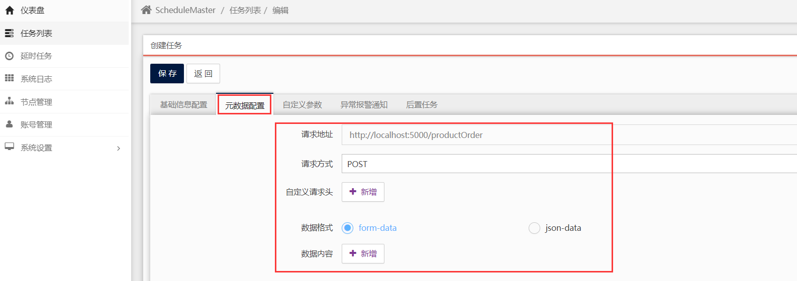Click the clock icon for 延时任务
This screenshot has height=281, width=797.
[9, 56]
